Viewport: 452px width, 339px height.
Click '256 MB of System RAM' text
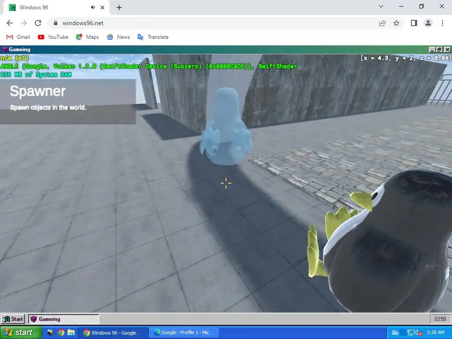point(36,75)
